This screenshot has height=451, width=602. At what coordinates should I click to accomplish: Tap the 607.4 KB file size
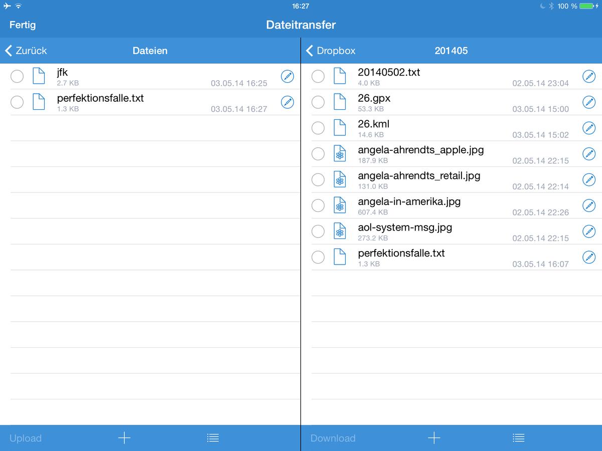point(373,212)
